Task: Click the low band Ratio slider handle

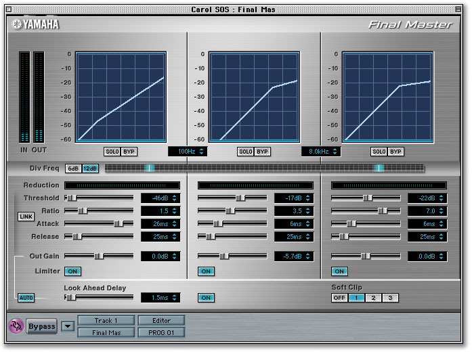Action: pos(83,211)
